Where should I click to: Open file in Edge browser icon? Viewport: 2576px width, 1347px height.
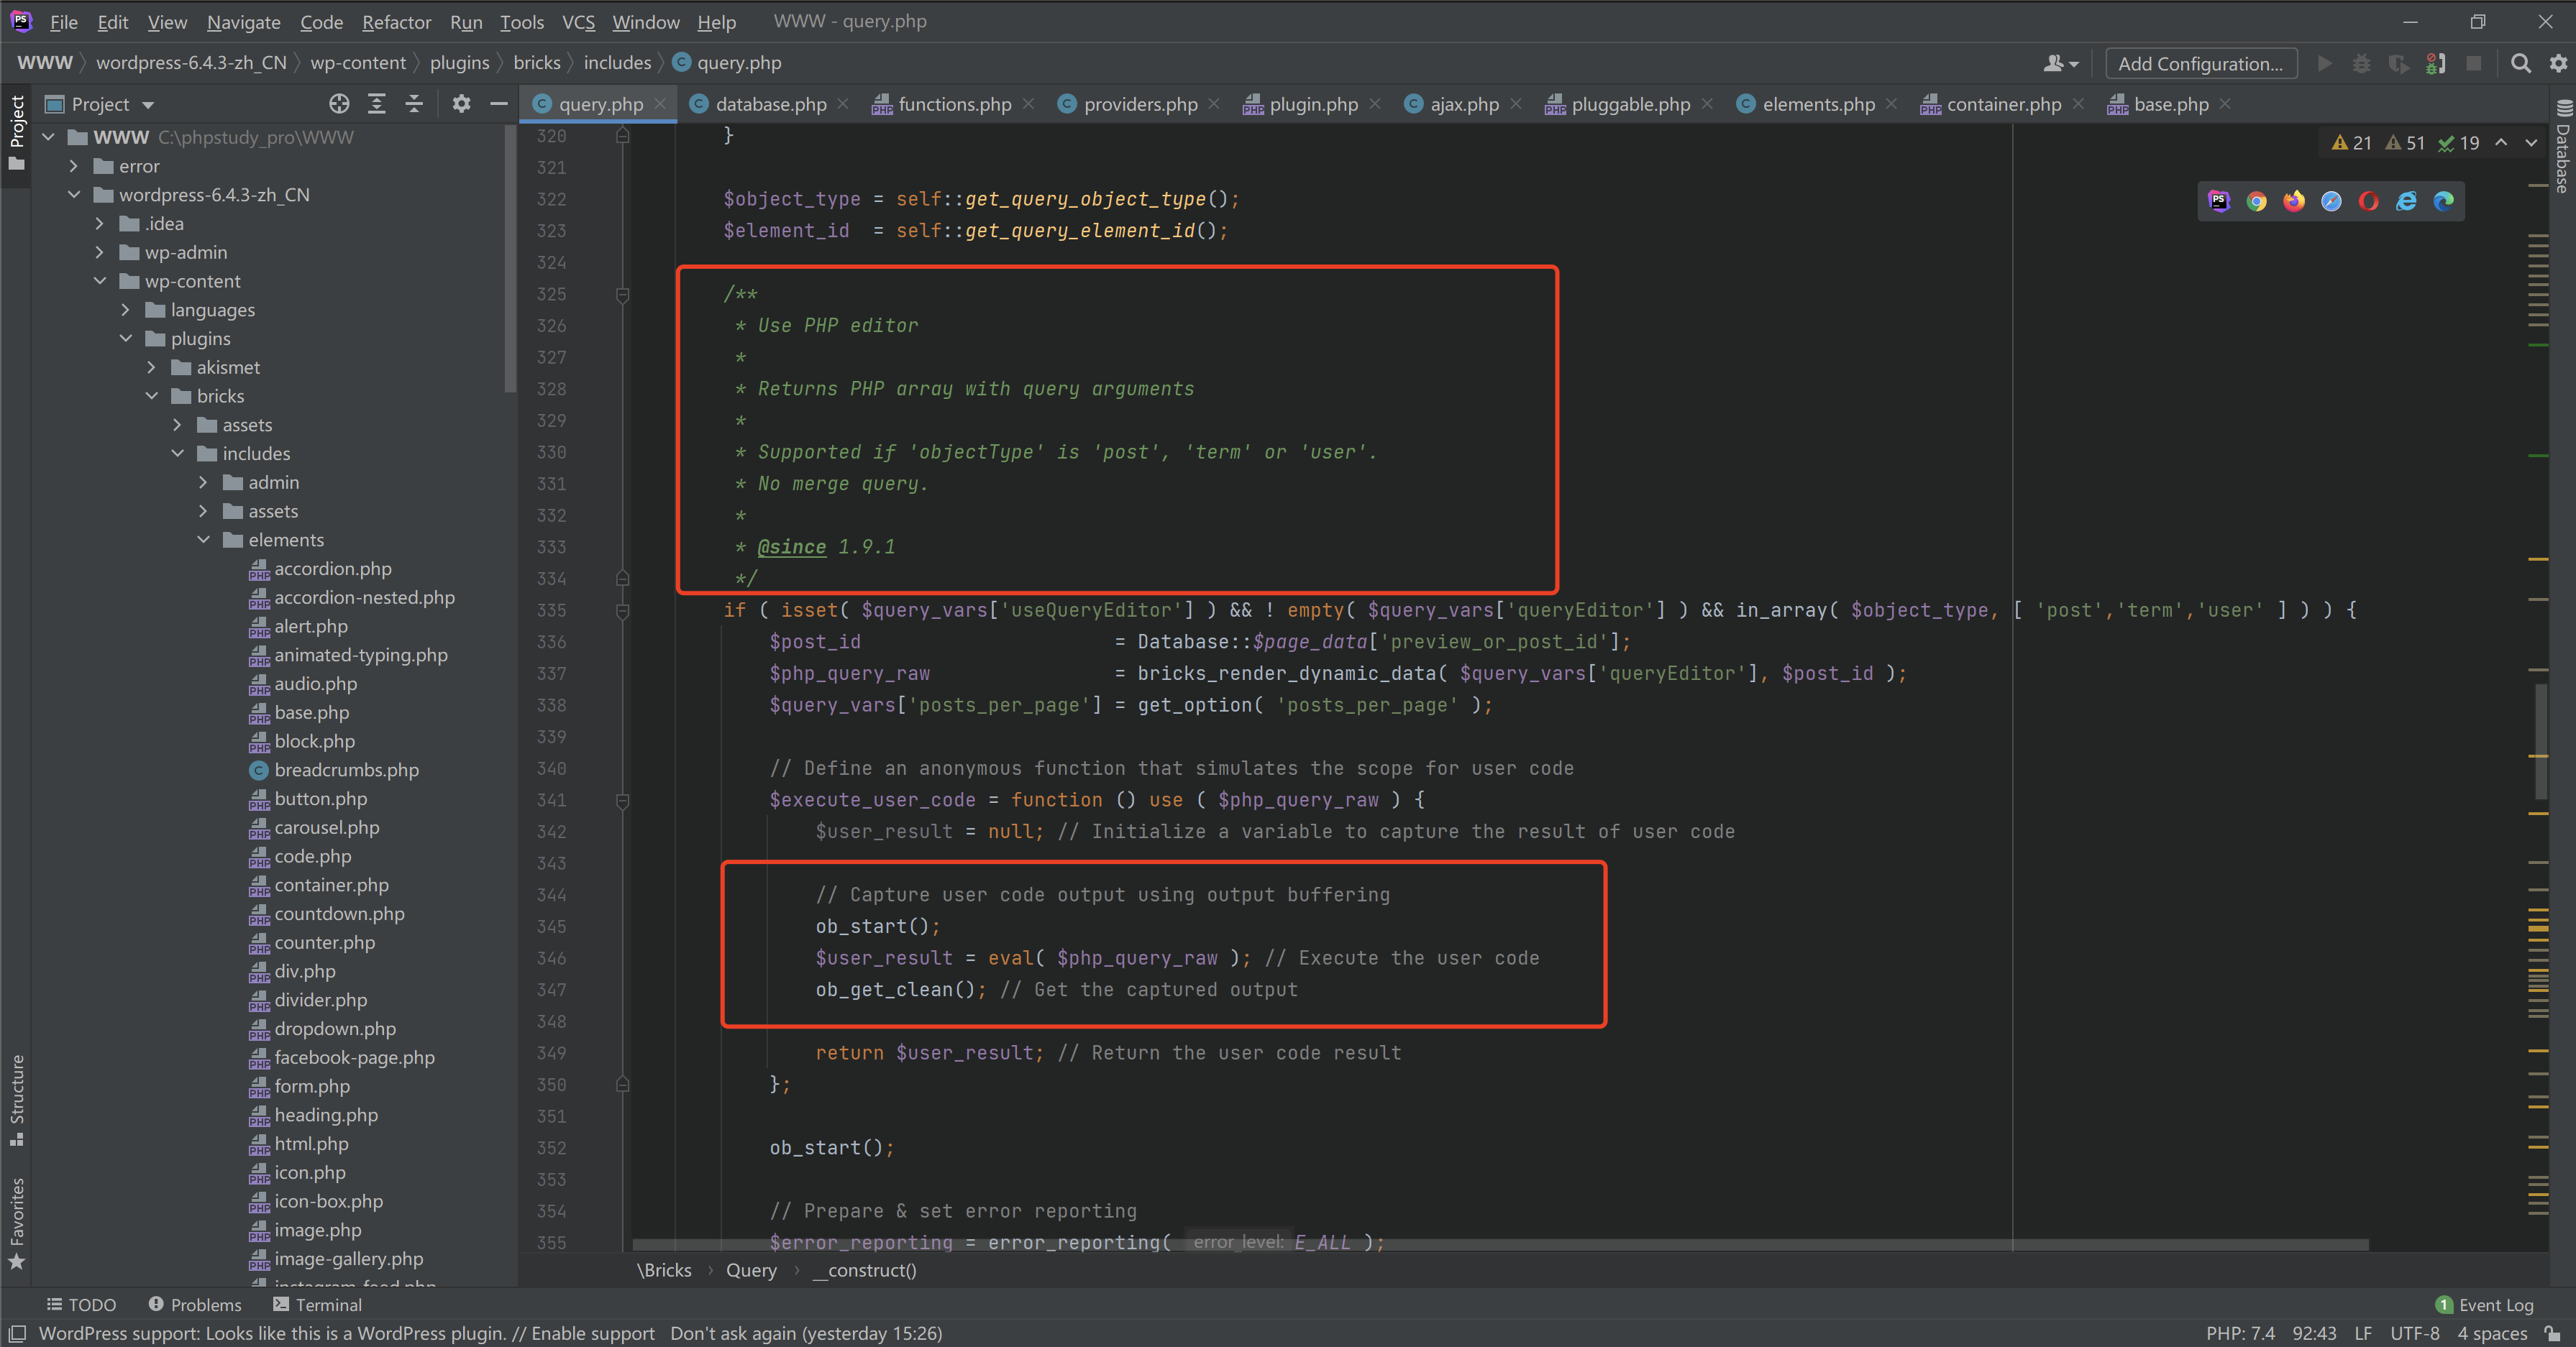(2443, 201)
